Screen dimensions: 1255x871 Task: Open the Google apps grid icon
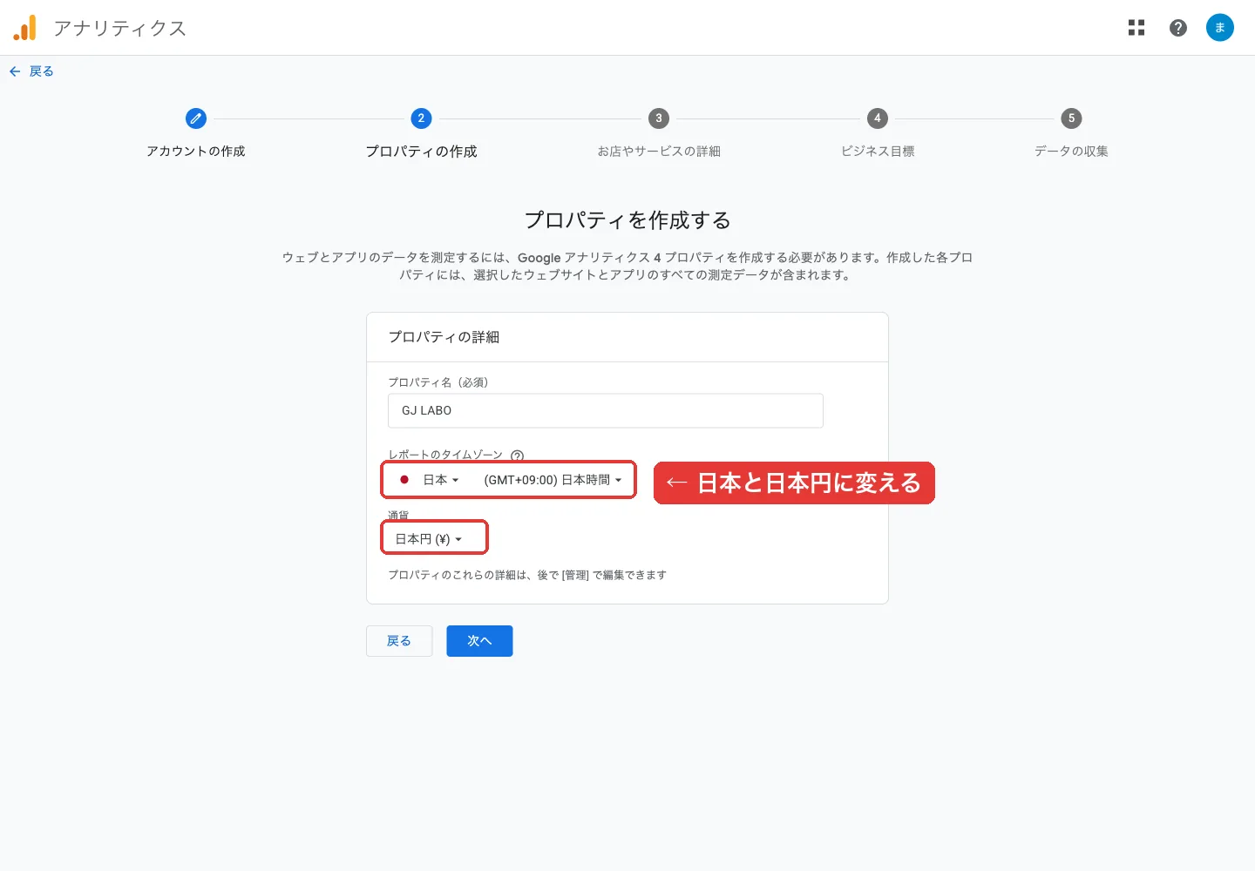1136,28
